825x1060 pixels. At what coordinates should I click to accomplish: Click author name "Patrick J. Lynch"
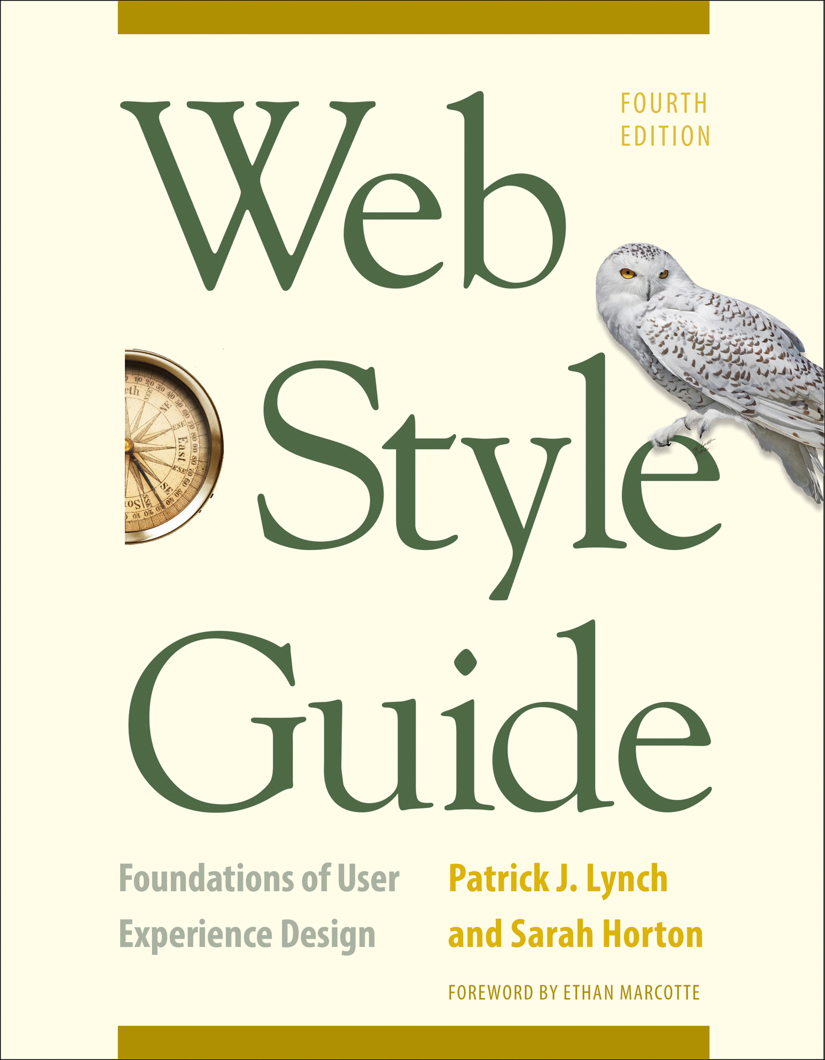click(558, 880)
